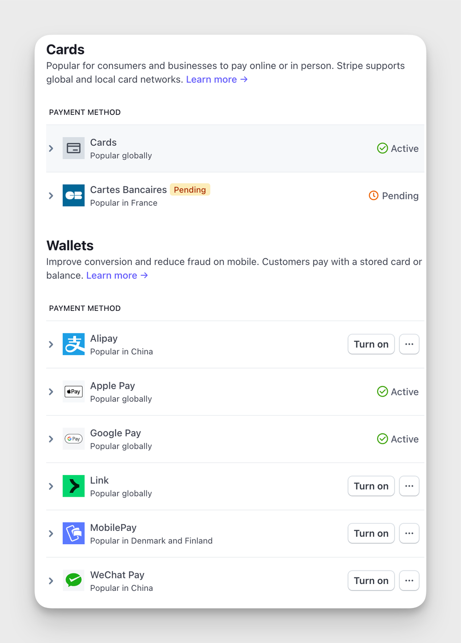The width and height of the screenshot is (461, 643).
Task: Enable Link as a payment method
Action: coord(371,486)
